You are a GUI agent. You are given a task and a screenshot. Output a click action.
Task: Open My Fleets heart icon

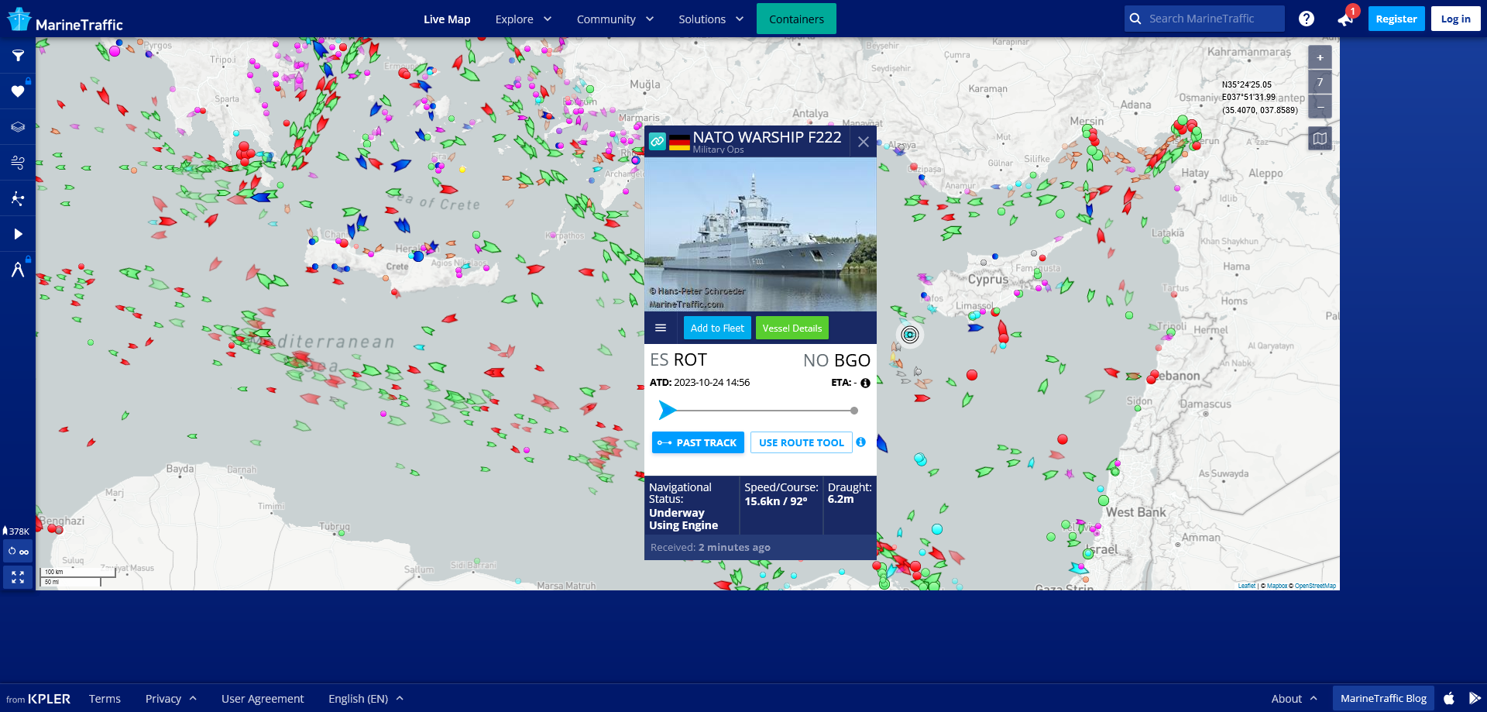click(x=18, y=91)
